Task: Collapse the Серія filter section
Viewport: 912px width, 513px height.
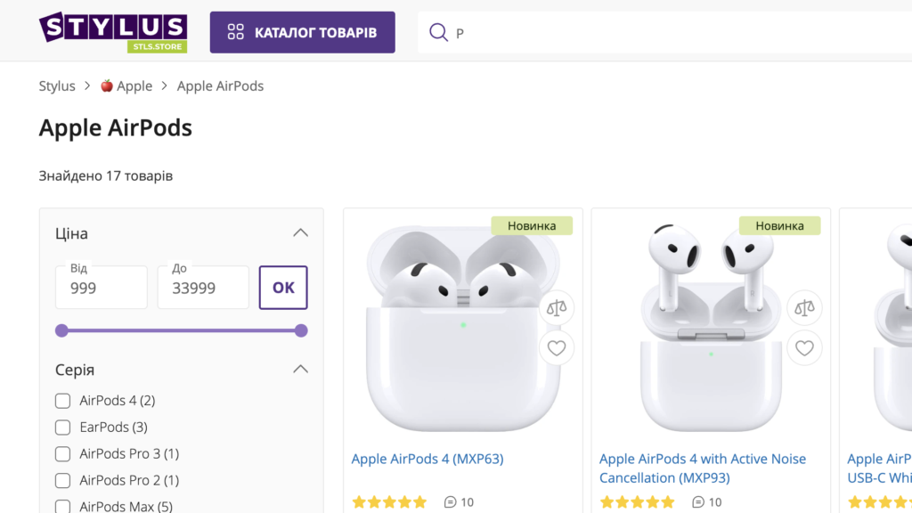Action: coord(301,369)
